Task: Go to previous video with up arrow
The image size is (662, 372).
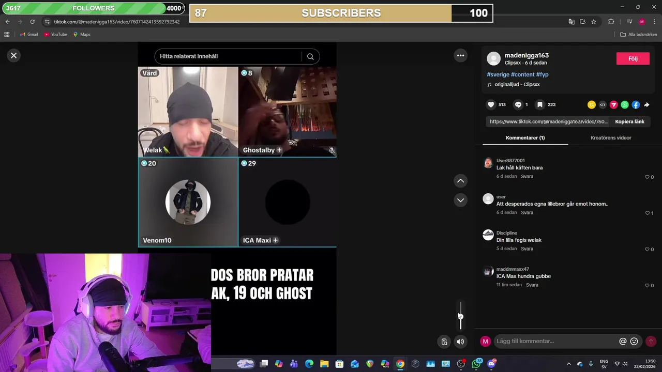Action: (460, 181)
